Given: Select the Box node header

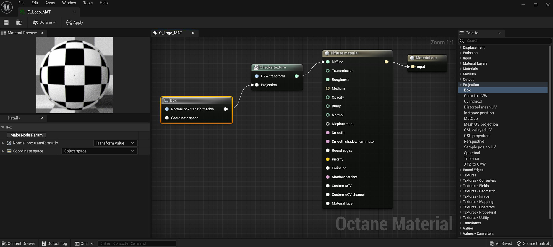Looking at the screenshot, I should point(197,100).
